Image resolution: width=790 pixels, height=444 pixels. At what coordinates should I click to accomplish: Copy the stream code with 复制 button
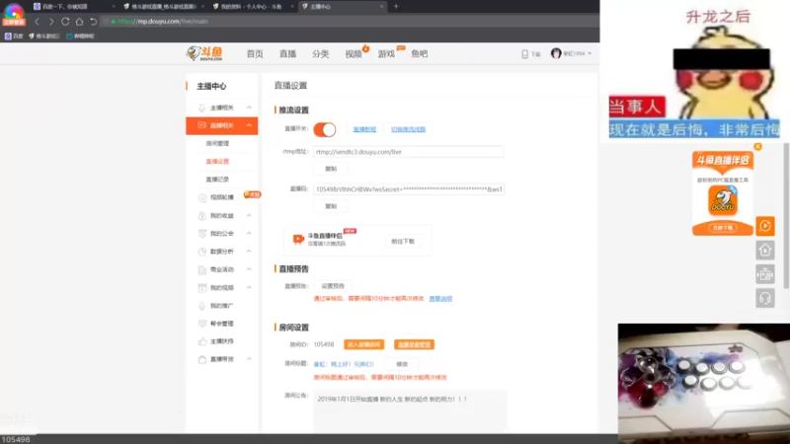331,206
